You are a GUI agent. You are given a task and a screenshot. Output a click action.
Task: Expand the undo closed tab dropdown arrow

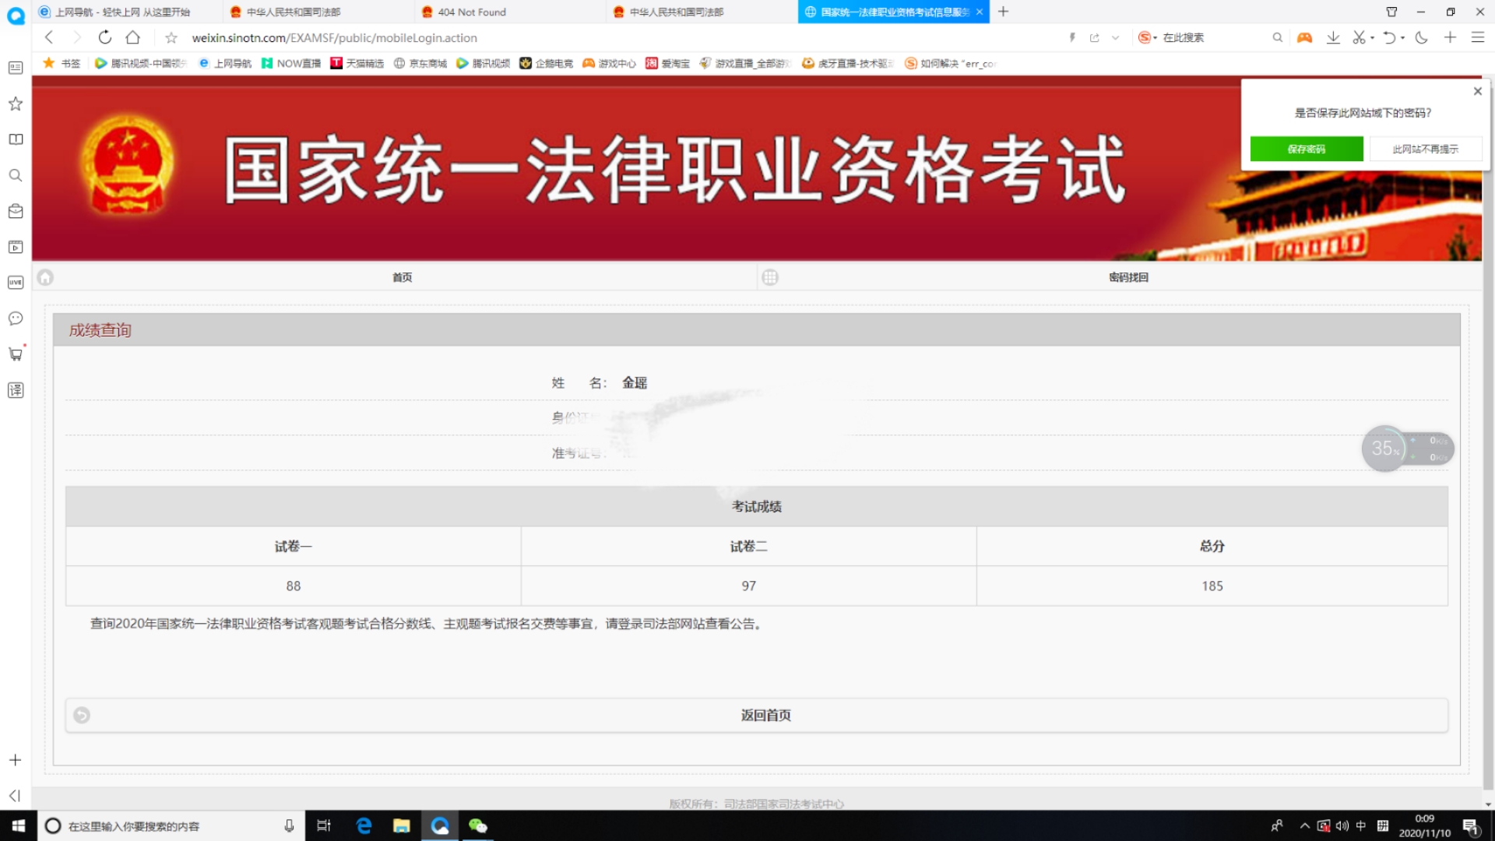[x=1402, y=37]
